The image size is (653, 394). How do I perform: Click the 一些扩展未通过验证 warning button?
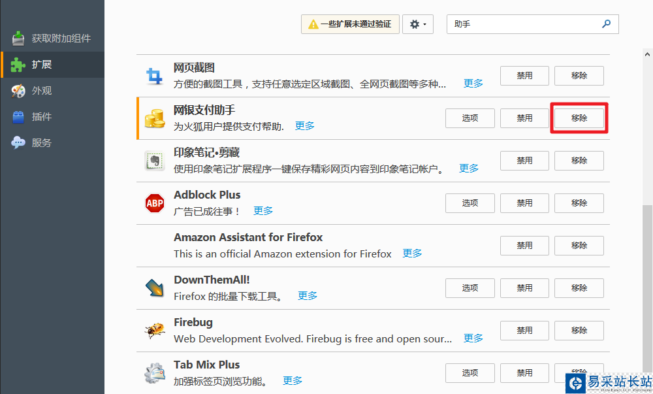[350, 24]
